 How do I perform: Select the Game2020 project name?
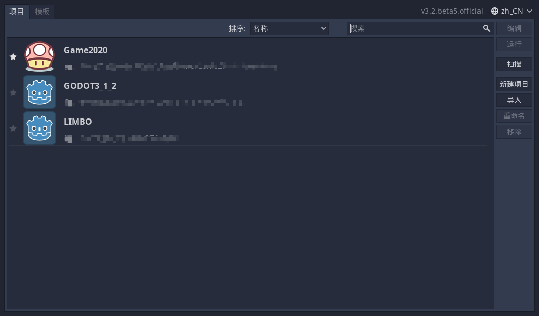pos(86,50)
